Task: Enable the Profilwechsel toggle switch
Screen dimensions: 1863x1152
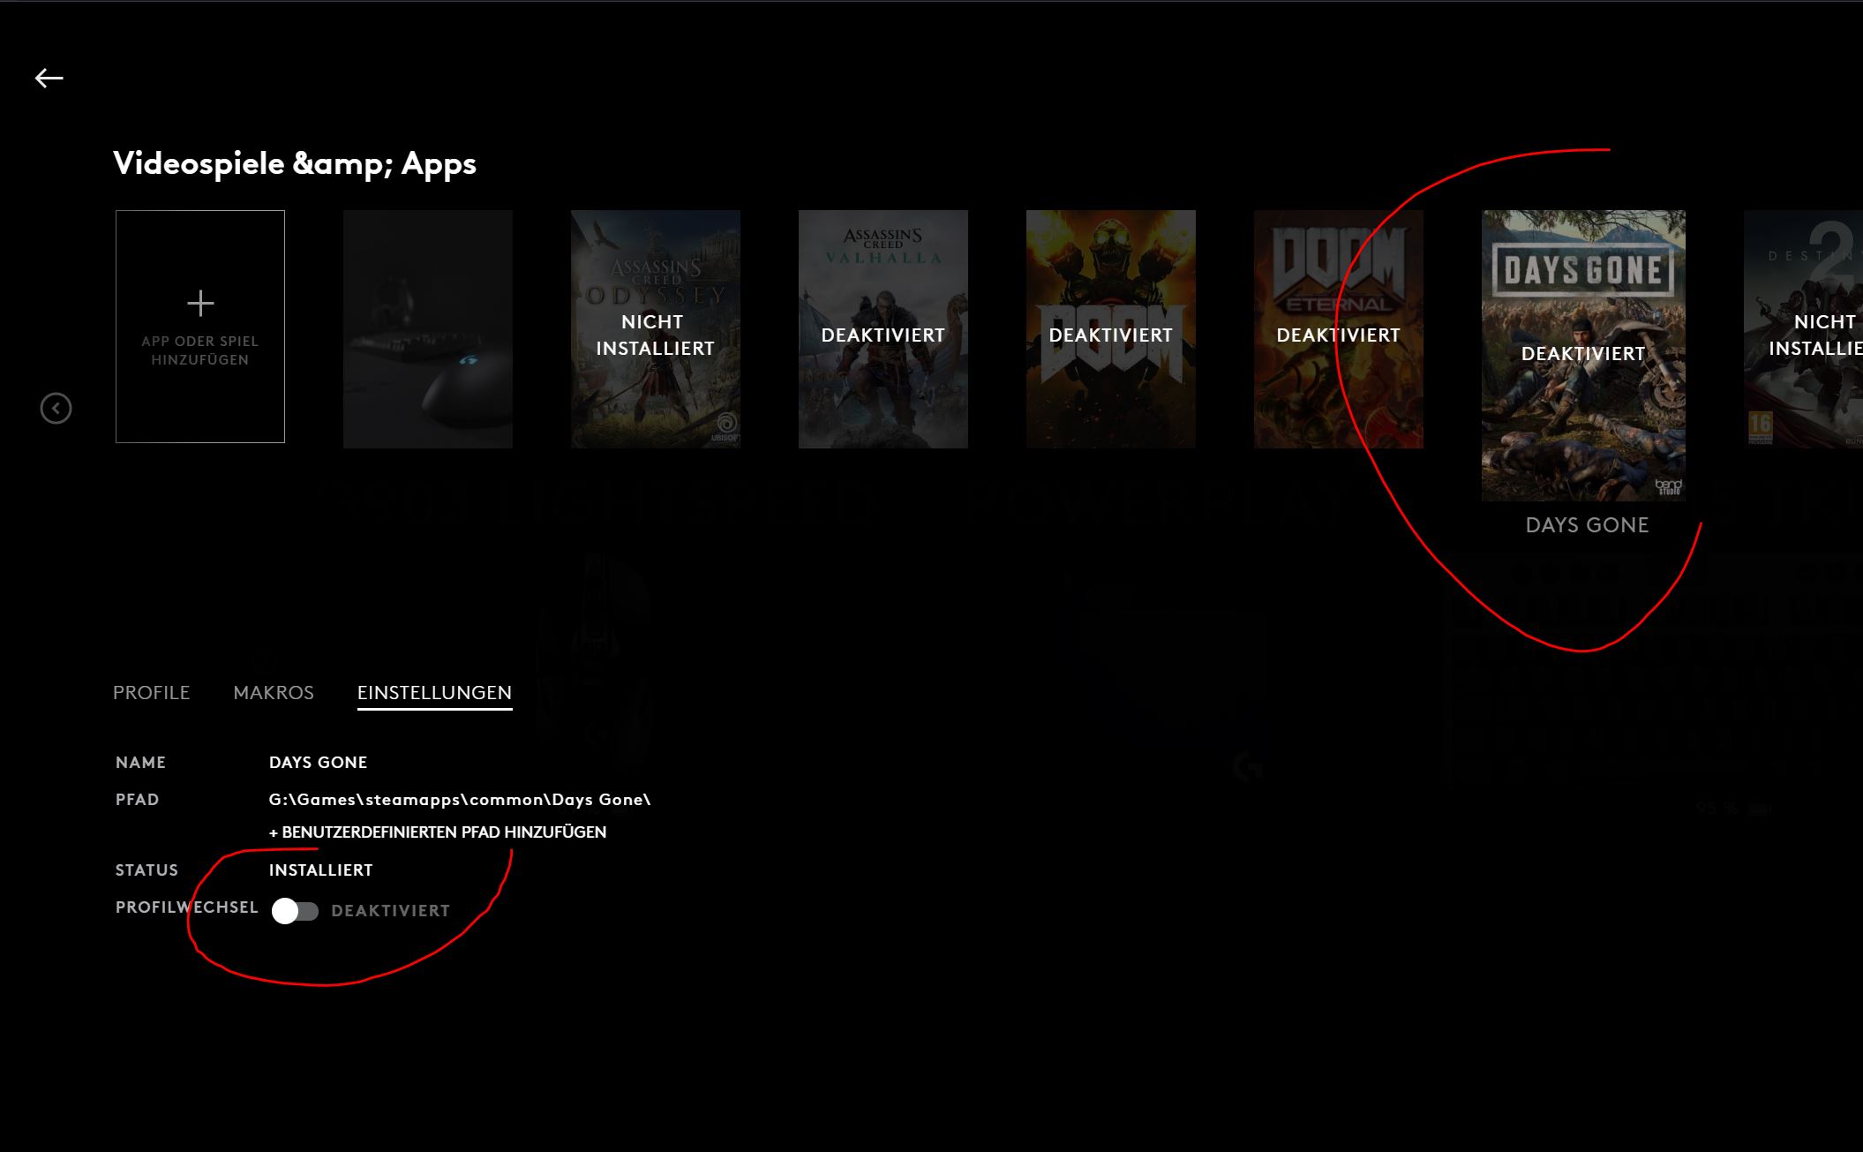Action: tap(295, 911)
